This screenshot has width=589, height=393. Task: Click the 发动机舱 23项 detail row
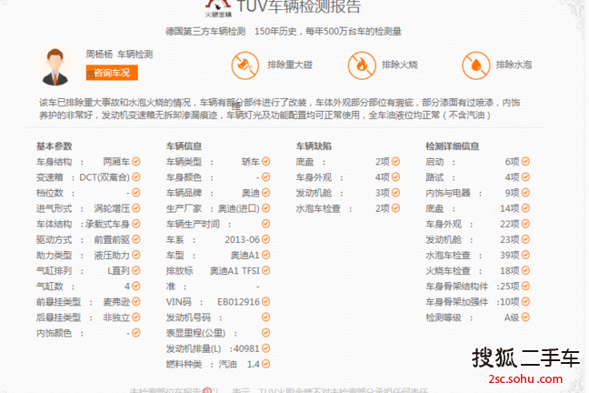pyautogui.click(x=477, y=239)
